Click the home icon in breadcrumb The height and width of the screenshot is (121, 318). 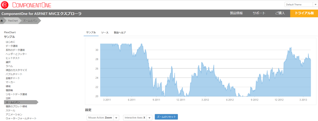pos(2,21)
